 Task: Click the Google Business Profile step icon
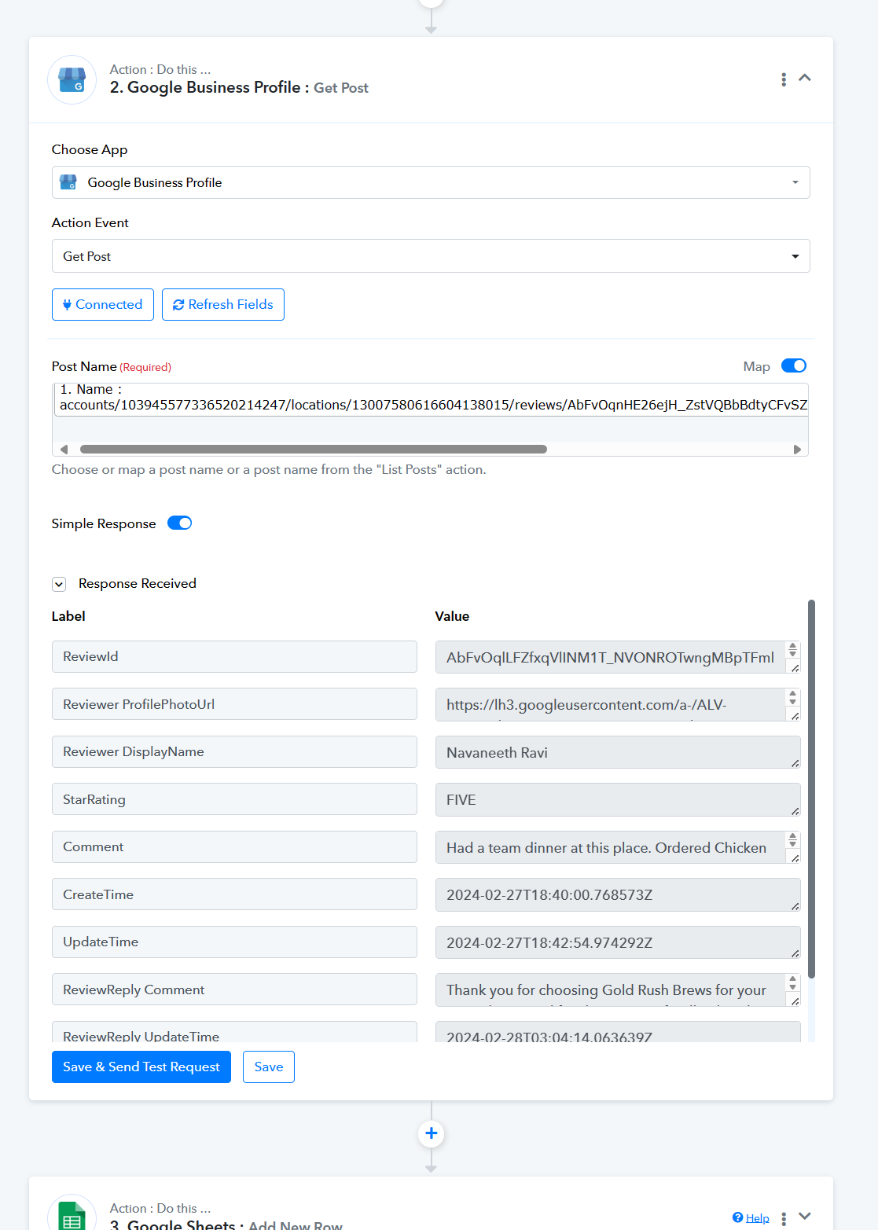coord(72,79)
